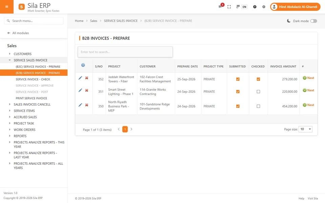Click Next for invoice 352
The width and height of the screenshot is (325, 203).
coord(308,78)
